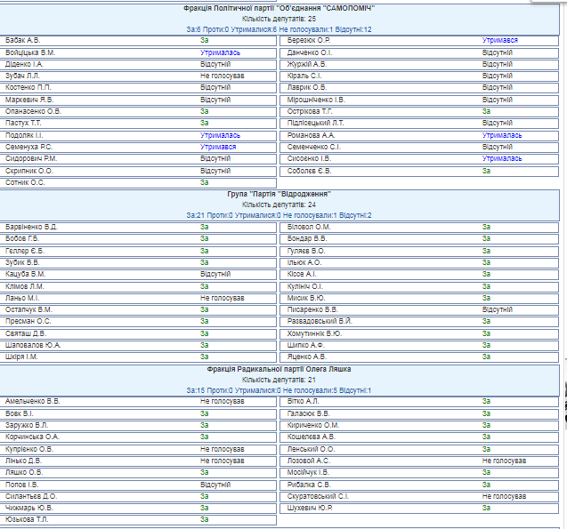567x529 pixels.
Task: Select the name Ільюк А.О.
Action: pyautogui.click(x=304, y=262)
